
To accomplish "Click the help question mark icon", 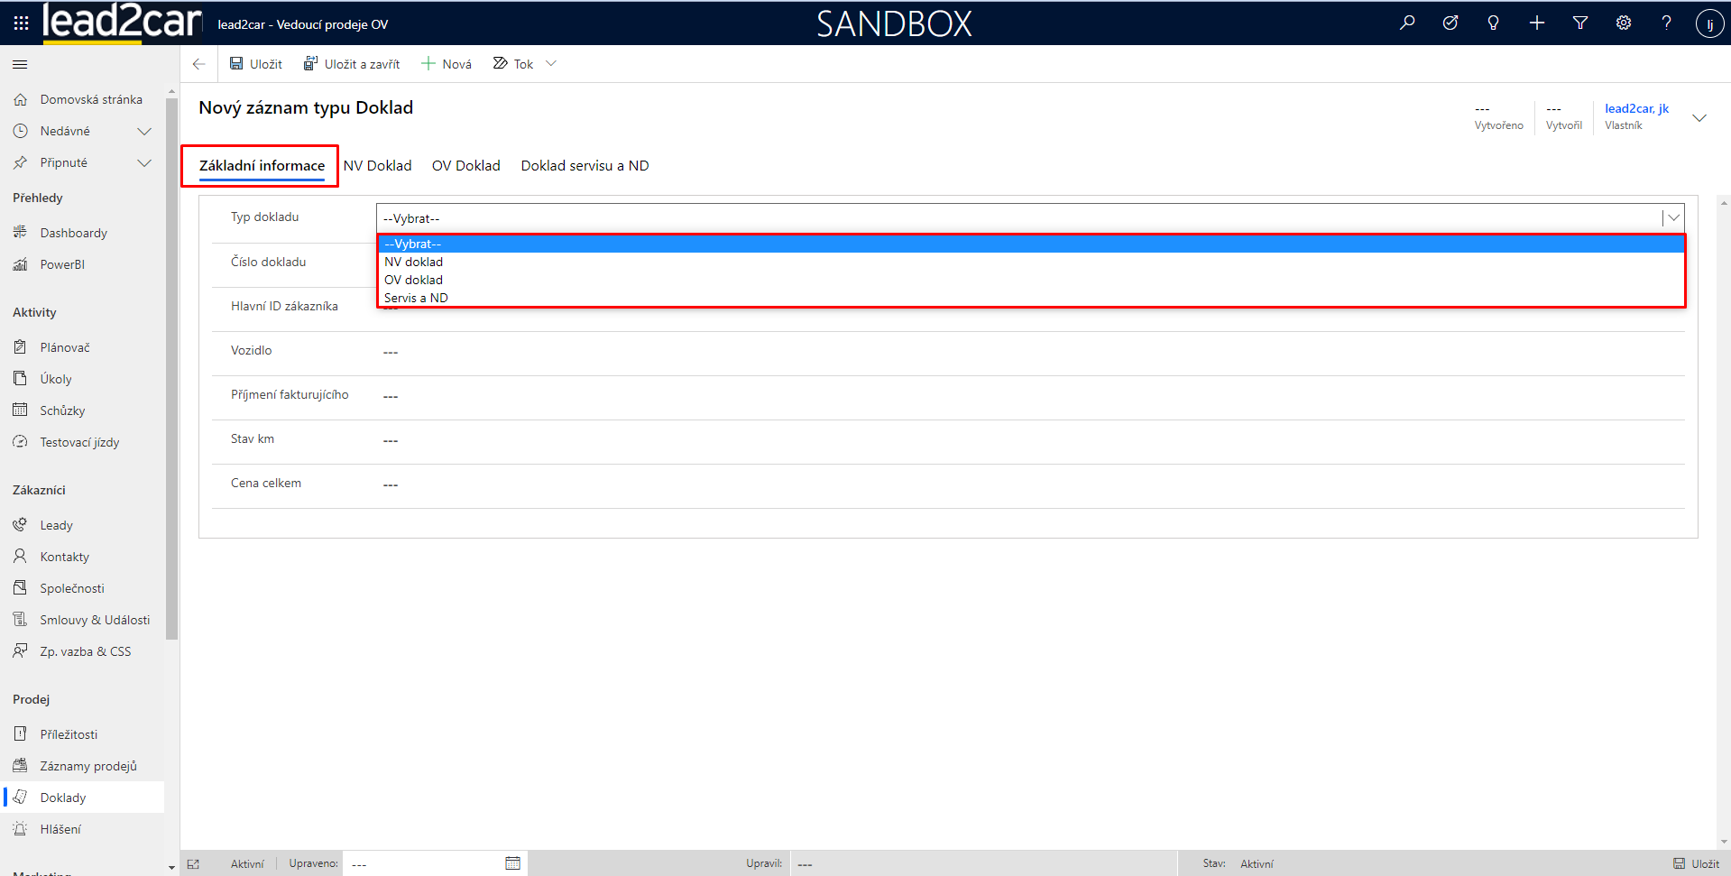I will (x=1666, y=23).
